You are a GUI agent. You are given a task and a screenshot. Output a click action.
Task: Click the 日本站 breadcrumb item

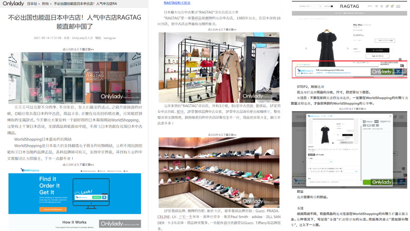(32, 4)
